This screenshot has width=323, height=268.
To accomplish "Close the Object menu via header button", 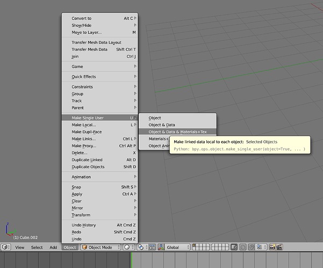I will [x=70, y=247].
